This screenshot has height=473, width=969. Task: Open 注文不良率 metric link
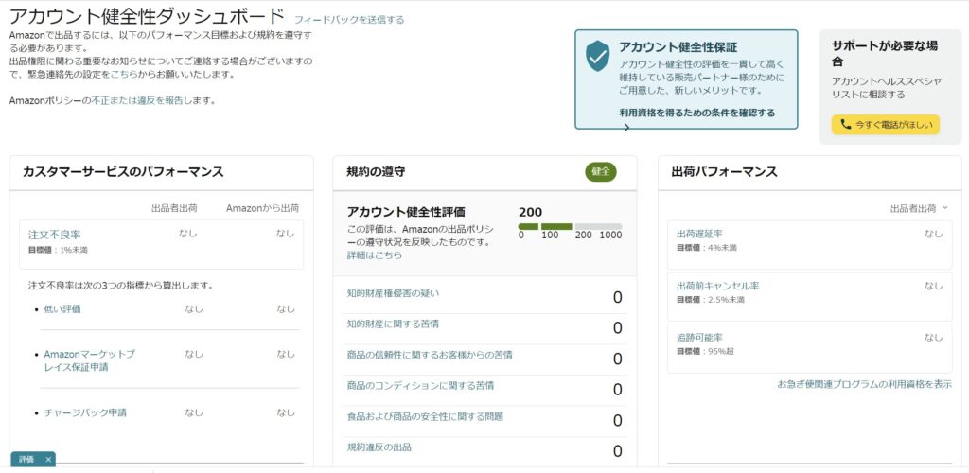point(54,235)
